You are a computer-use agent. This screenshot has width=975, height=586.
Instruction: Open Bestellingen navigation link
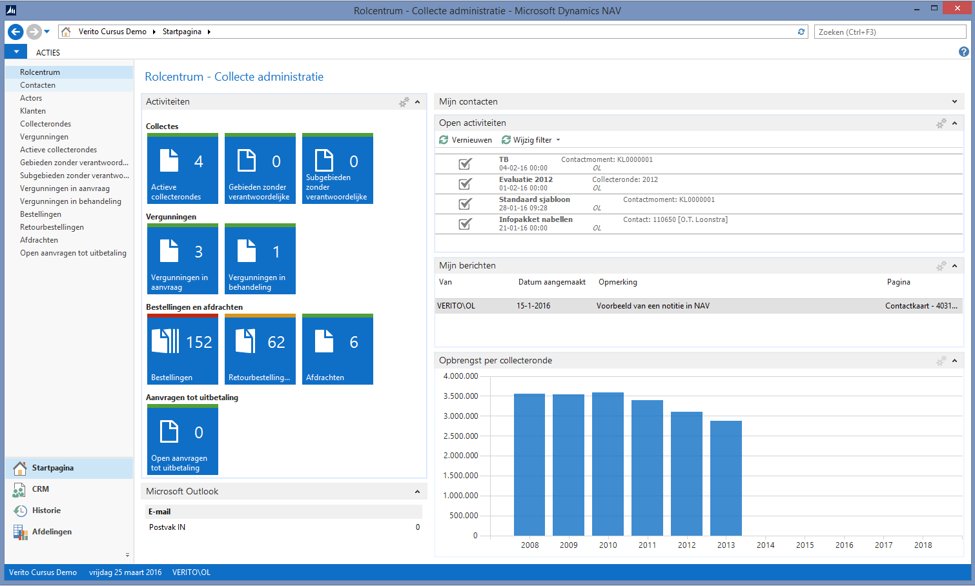69,214
